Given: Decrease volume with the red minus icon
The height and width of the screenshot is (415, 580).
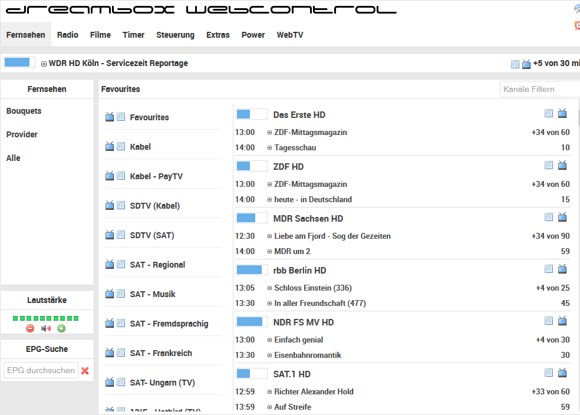Looking at the screenshot, I should point(30,328).
